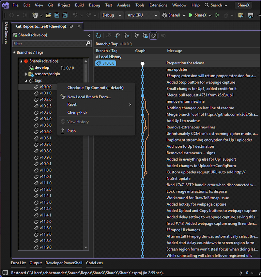
Task: Click the pin icon on Git Repository tab
Action: click(71, 26)
